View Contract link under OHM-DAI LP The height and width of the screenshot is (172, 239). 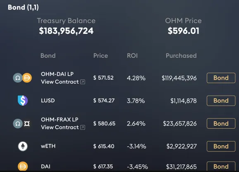[60, 82]
